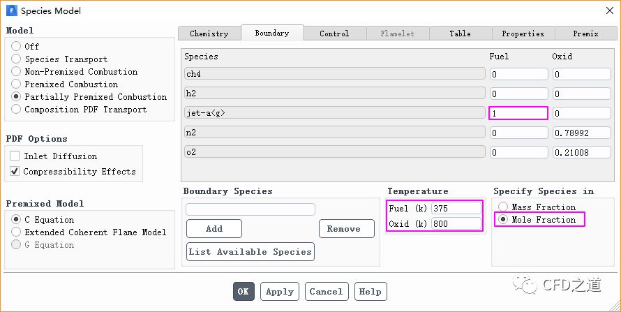This screenshot has height=312, width=621.
Task: Select Mass Fraction radio button
Action: [x=504, y=207]
